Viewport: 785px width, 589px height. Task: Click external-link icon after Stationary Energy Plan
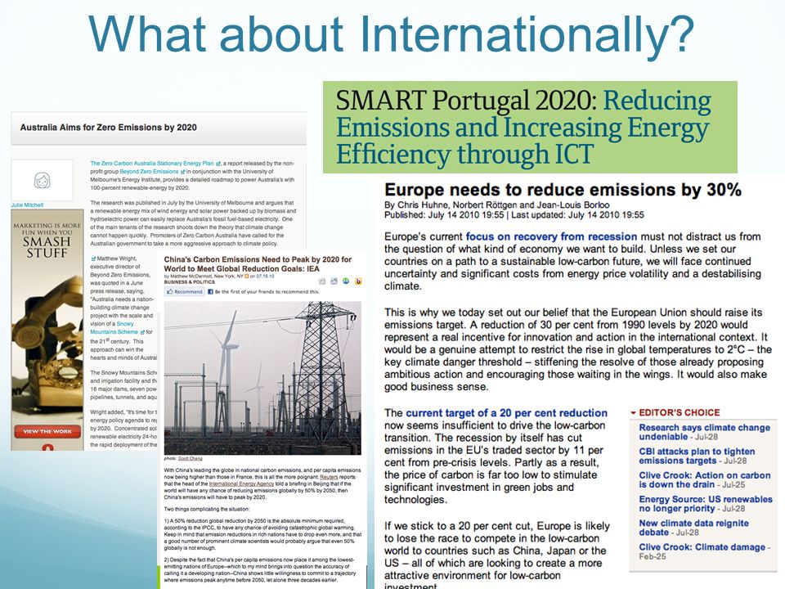pos(218,164)
